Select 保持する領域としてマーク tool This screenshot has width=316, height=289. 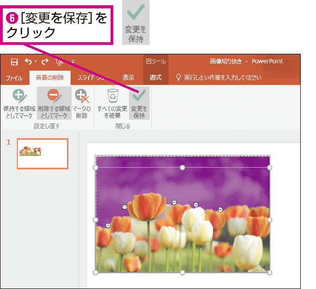click(x=19, y=104)
